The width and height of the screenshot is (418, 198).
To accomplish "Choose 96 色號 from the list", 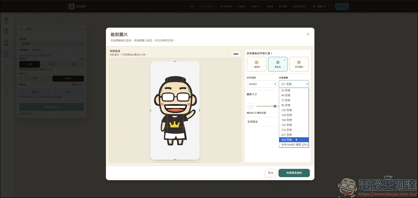I will point(294,105).
